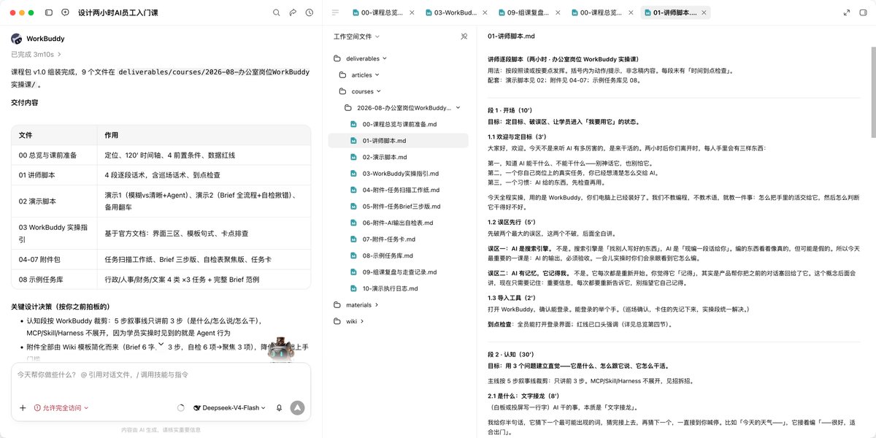This screenshot has width=876, height=438.
Task: Switch to the 09-组课复盘 tab
Action: 528,12
